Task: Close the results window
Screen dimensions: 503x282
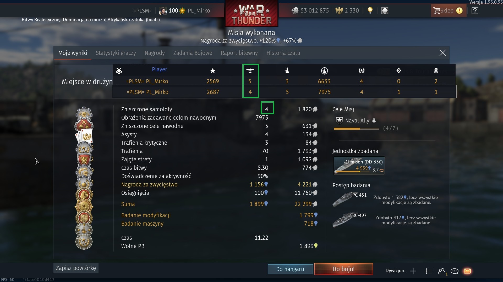Action: [x=442, y=53]
